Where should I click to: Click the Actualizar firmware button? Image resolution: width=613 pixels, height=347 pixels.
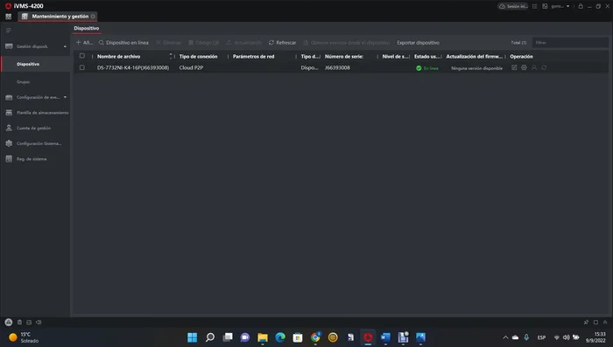point(244,43)
